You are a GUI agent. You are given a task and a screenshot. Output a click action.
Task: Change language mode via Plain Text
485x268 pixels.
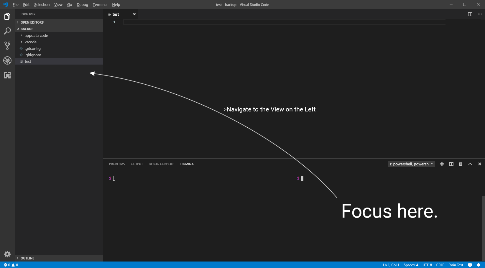coord(456,265)
